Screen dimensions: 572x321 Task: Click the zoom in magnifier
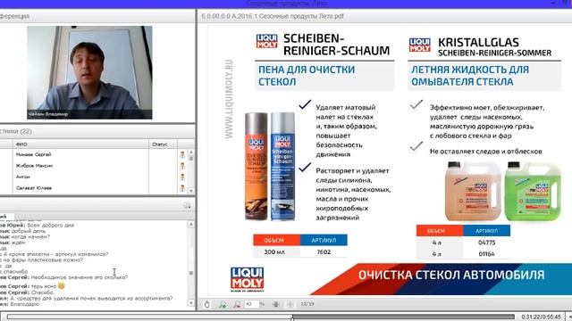tap(223, 304)
